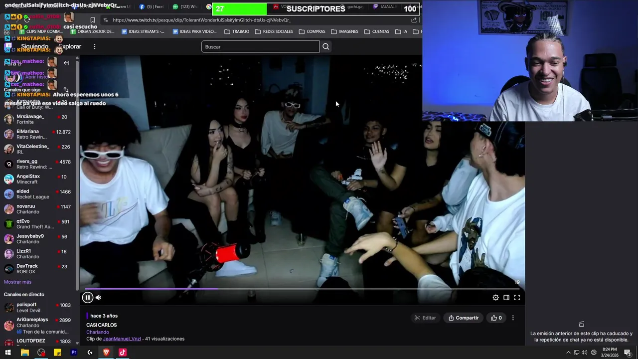Open the TikTok taskbar icon
Screen dimensions: 638x359
pyautogui.click(x=123, y=353)
